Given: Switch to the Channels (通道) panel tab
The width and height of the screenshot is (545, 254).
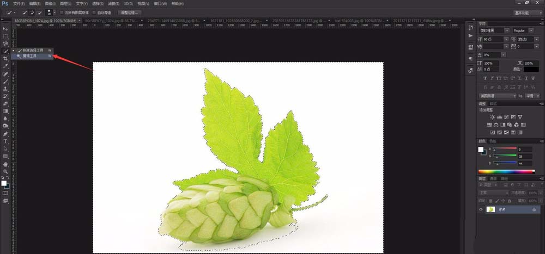Looking at the screenshot, I should point(493,178).
